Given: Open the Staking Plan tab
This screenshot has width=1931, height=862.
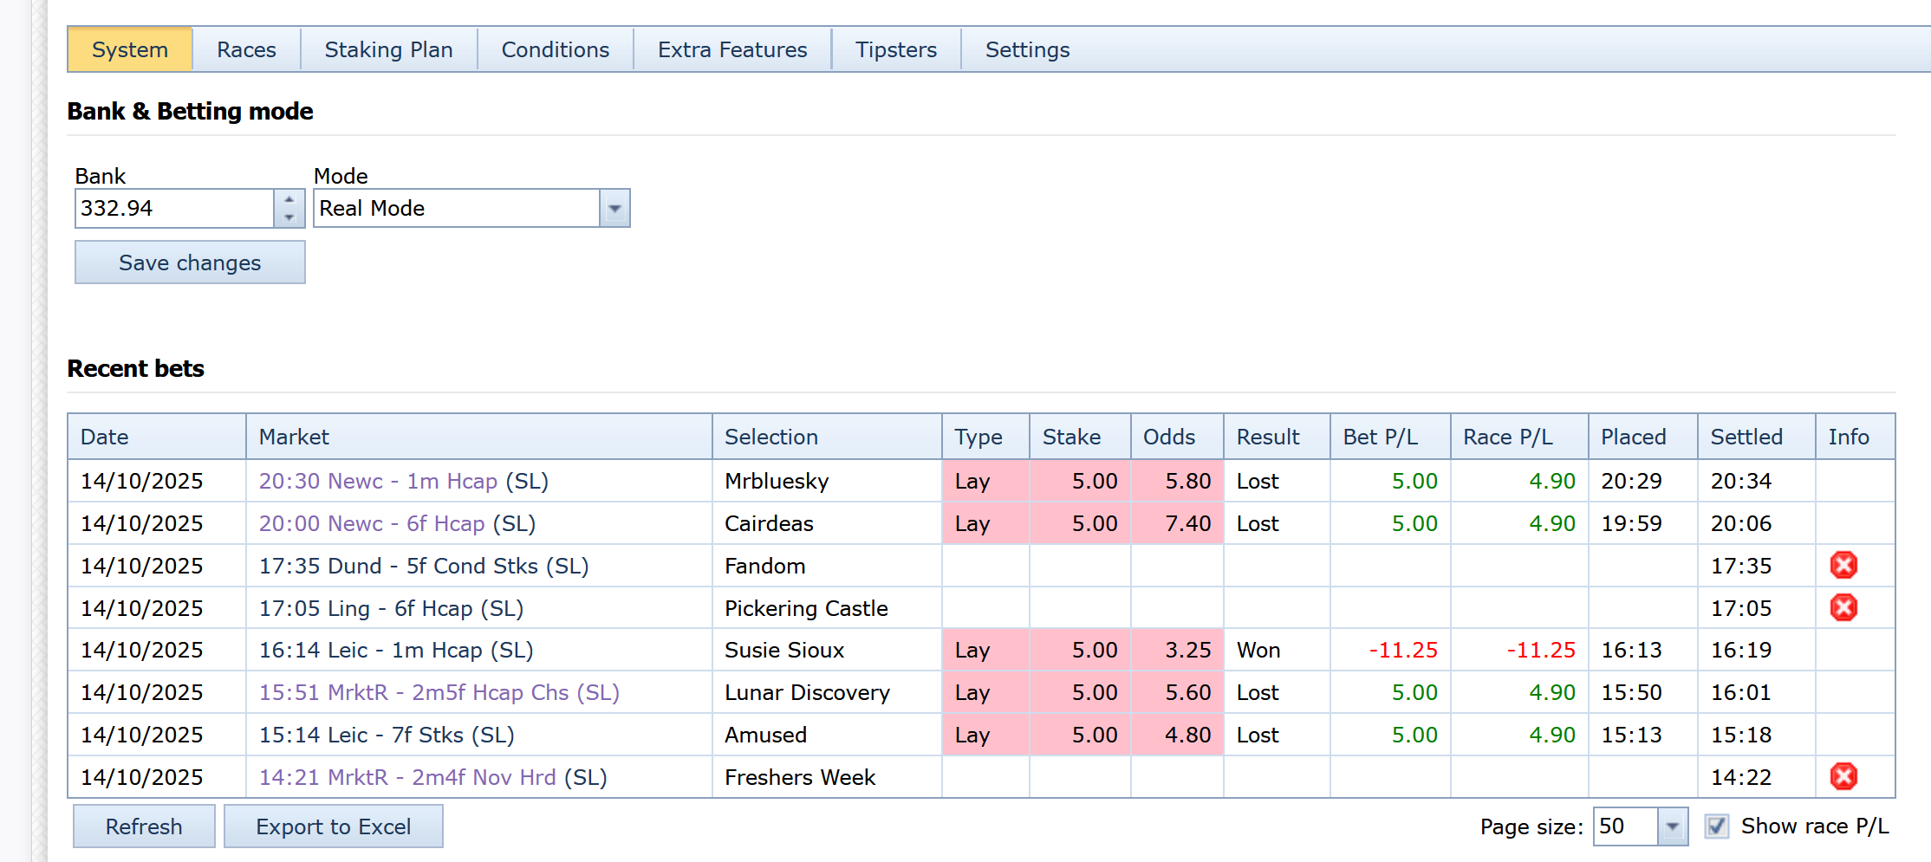Looking at the screenshot, I should pyautogui.click(x=388, y=50).
